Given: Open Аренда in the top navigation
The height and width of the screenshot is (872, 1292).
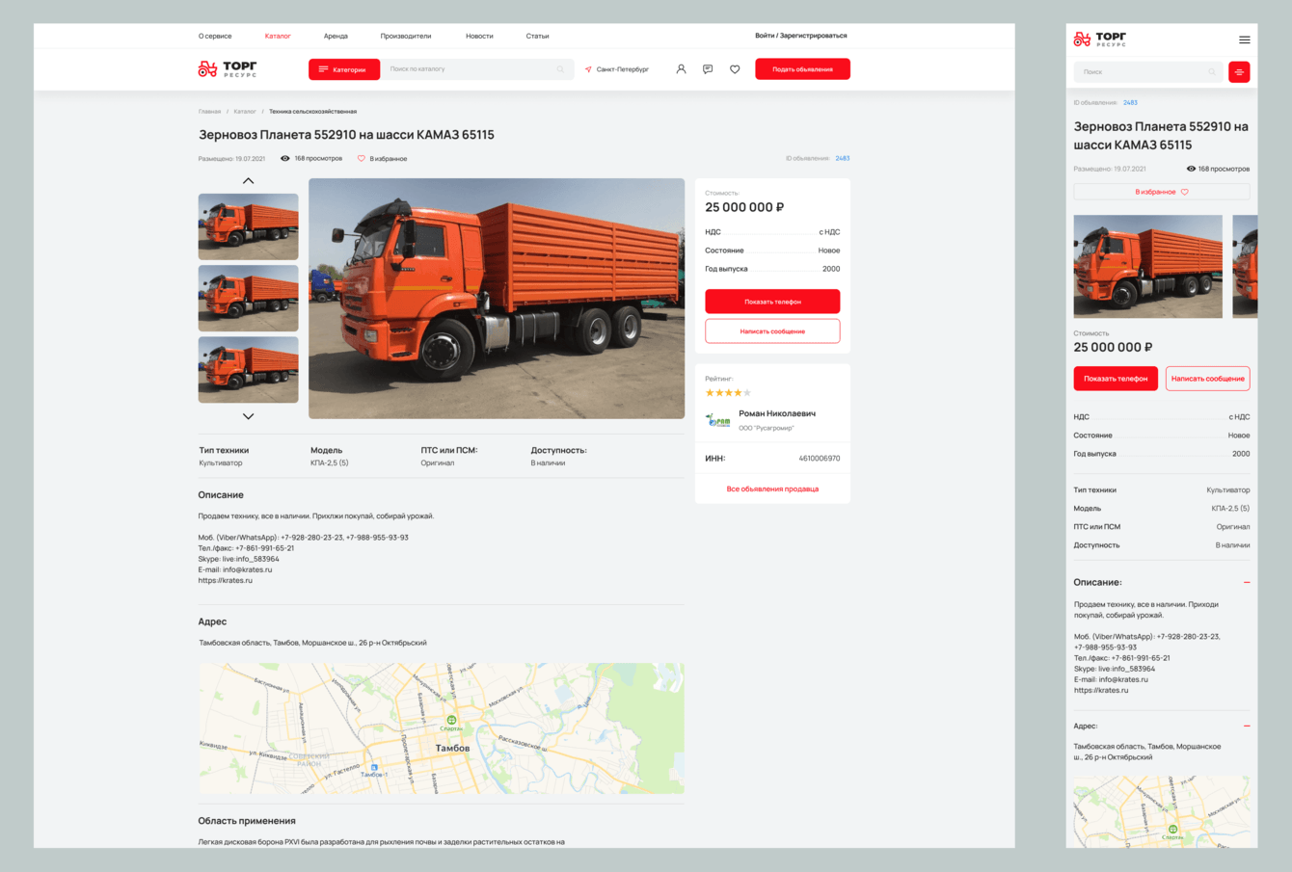Looking at the screenshot, I should point(336,36).
